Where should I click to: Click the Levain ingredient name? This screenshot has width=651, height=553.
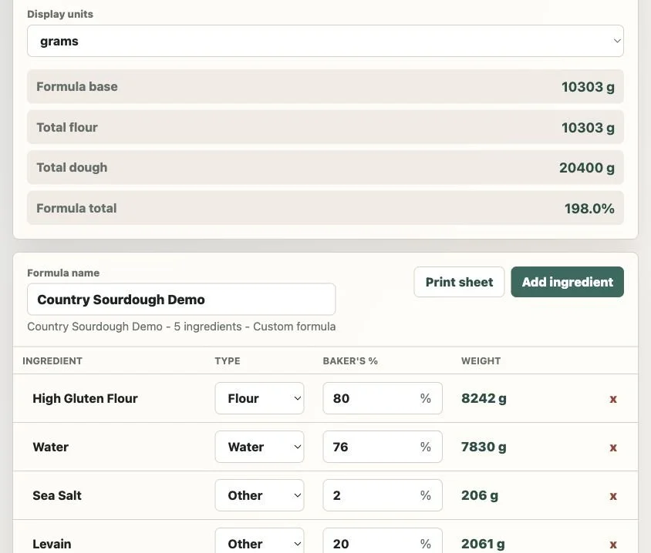pos(52,544)
